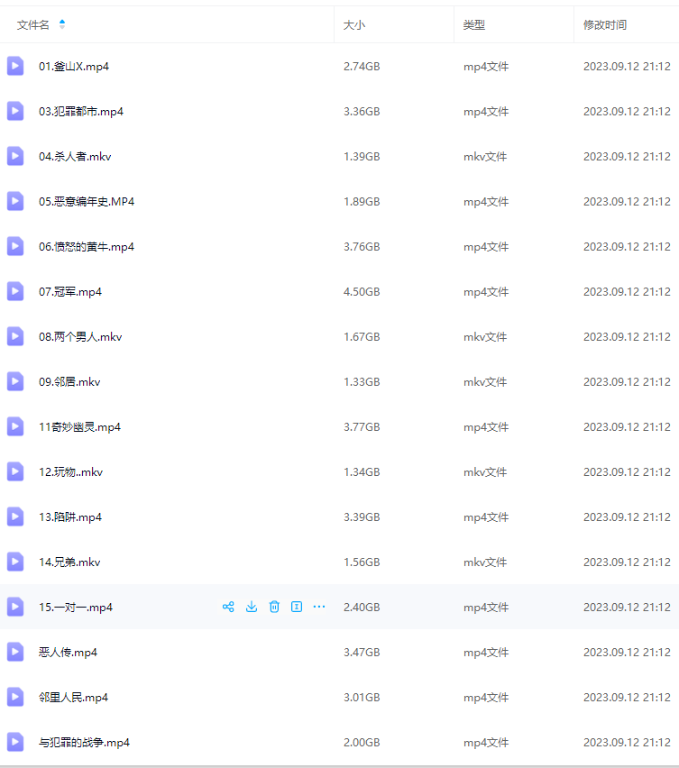Open 06.愤怒的黄牛.mp4 file name
679x768 pixels.
(x=87, y=247)
